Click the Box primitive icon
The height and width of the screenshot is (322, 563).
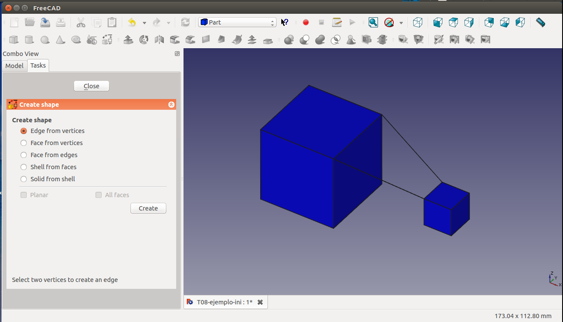pos(14,40)
